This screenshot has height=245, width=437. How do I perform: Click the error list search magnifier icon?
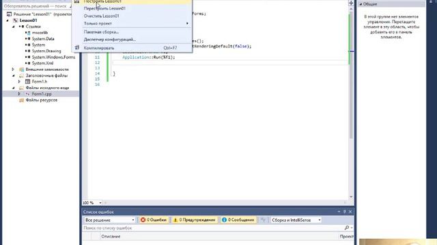pyautogui.click(x=347, y=228)
